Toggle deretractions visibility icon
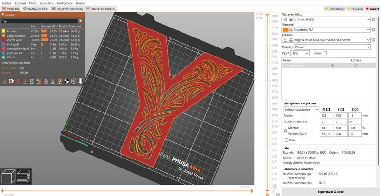Viewport: 380px width, 196px height. point(25,81)
